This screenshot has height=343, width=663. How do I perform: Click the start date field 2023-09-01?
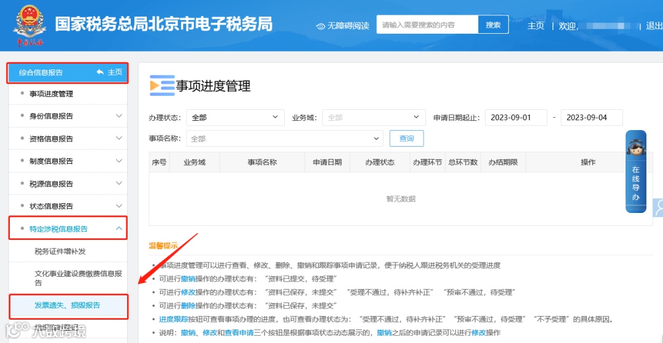pos(516,117)
